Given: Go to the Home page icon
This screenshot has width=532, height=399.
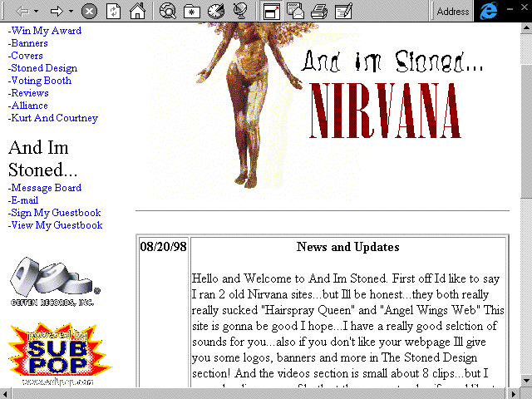Looking at the screenshot, I should (x=137, y=11).
